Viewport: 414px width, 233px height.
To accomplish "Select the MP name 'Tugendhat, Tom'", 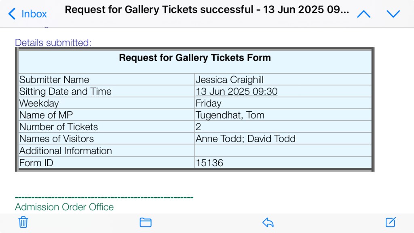I will click(230, 115).
